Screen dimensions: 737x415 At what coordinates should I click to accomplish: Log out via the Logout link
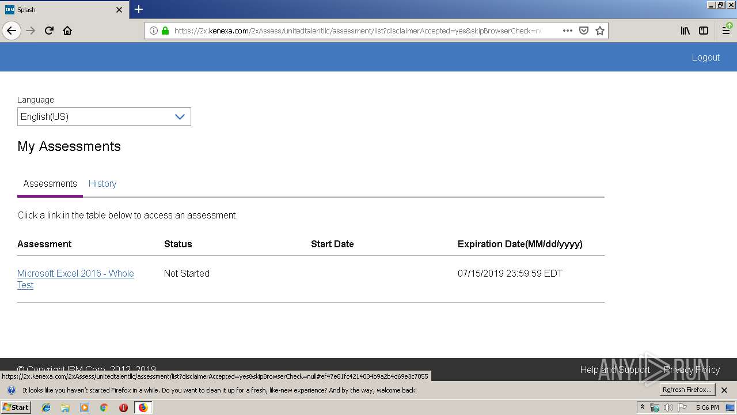pyautogui.click(x=706, y=57)
